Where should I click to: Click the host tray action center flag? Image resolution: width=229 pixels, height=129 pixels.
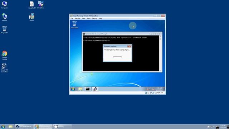pos(208,127)
